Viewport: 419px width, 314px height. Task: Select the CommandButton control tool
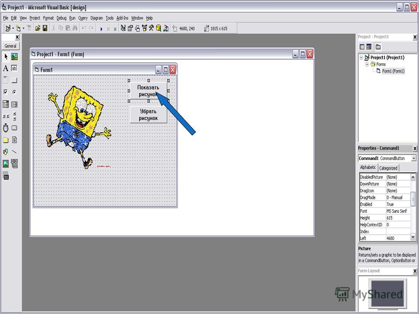pyautogui.click(x=14, y=80)
